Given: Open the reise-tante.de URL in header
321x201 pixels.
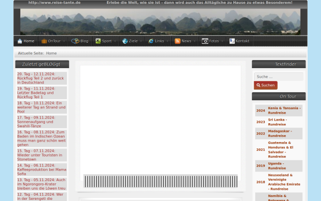Looking at the screenshot, I should (x=55, y=3).
